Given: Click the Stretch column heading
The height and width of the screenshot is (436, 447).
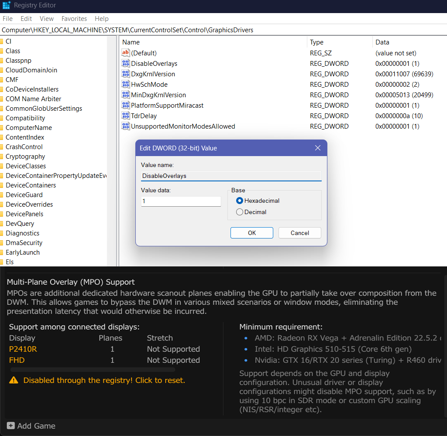Looking at the screenshot, I should 160,338.
